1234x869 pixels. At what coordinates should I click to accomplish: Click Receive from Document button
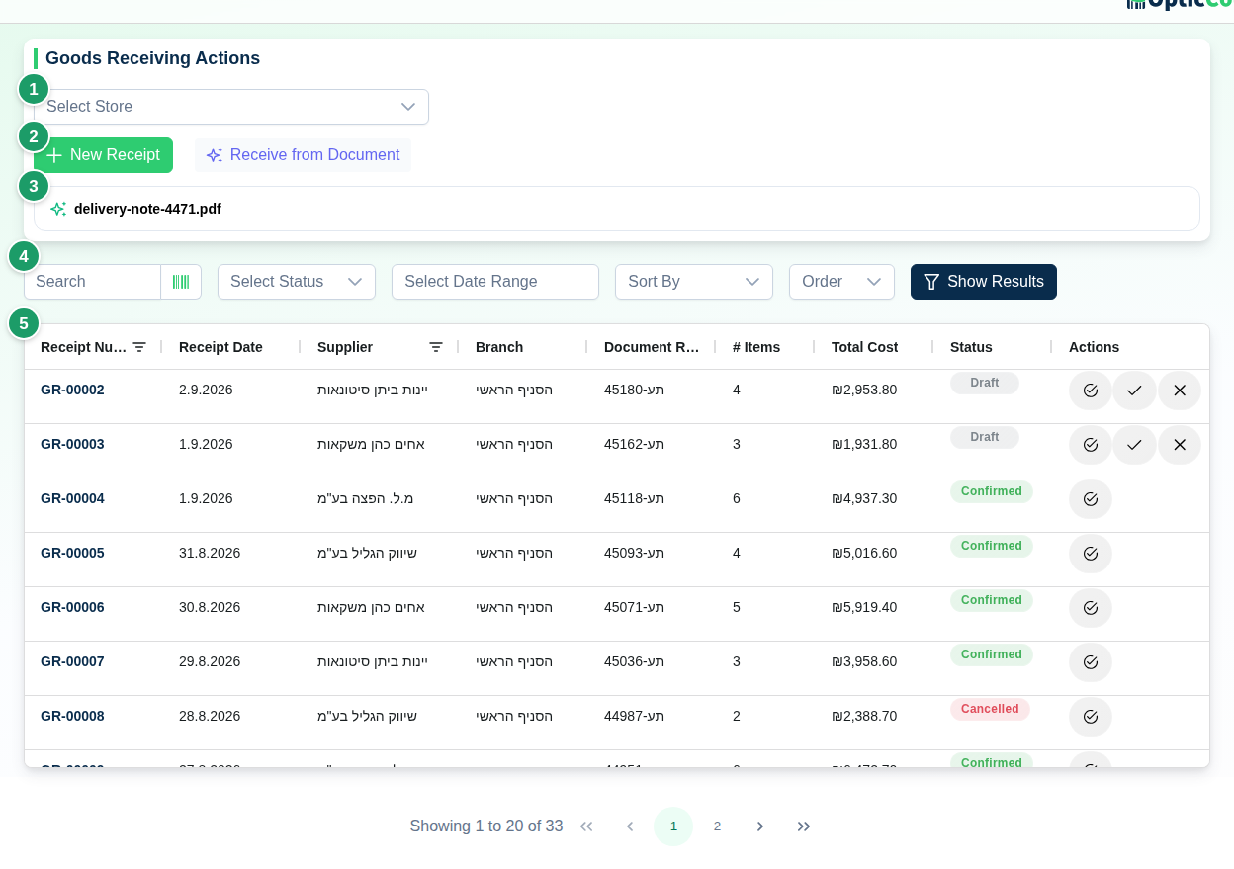coord(303,155)
